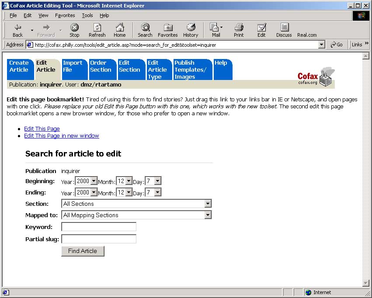Click the Links toolbar label
Screen dimensions: 372x298
pos(357,45)
